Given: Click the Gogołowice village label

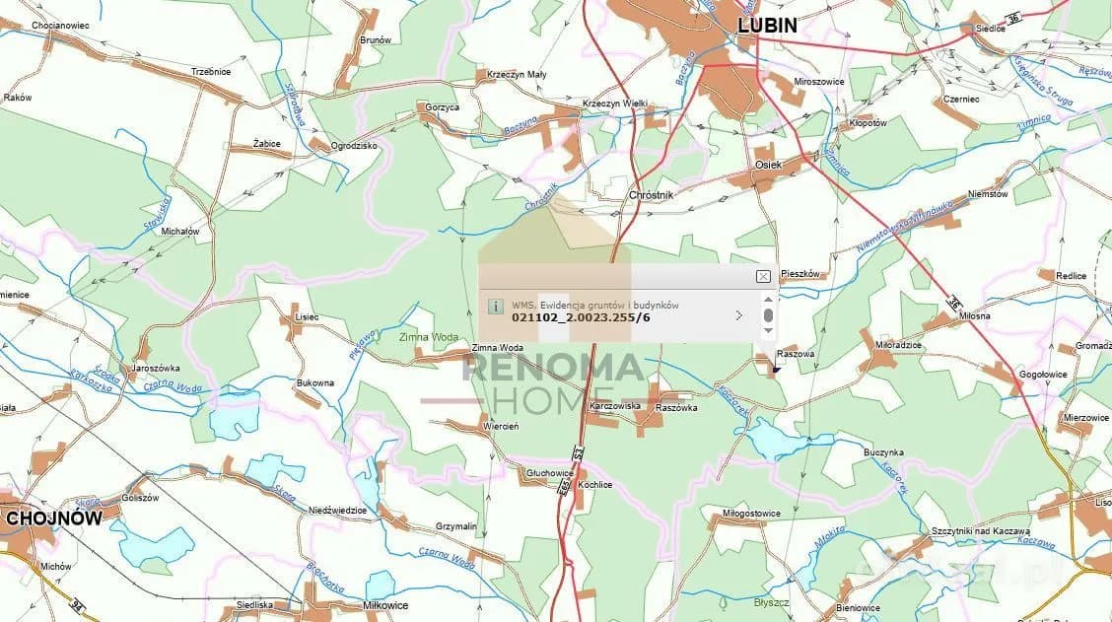Looking at the screenshot, I should coord(1043,375).
